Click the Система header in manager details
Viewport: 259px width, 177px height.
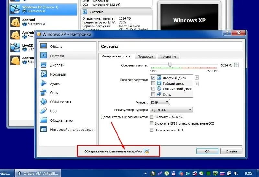point(96,12)
